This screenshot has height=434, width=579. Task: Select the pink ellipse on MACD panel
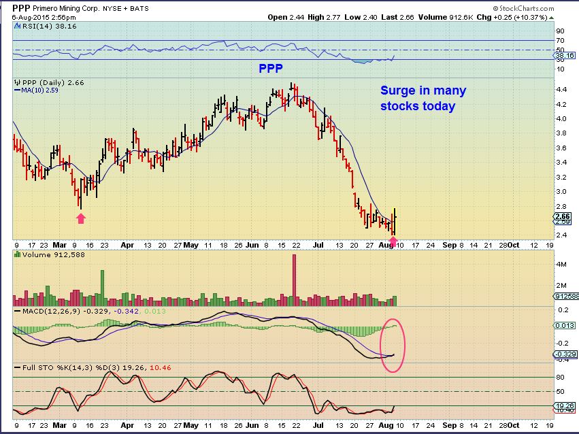point(393,346)
